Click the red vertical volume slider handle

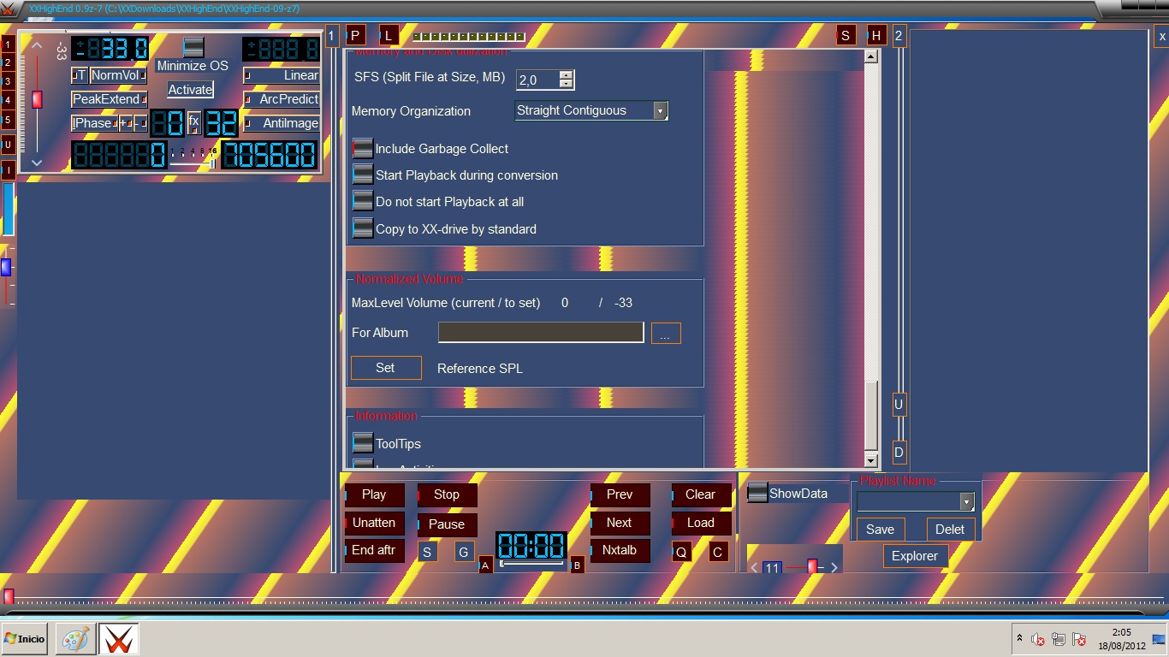(37, 99)
